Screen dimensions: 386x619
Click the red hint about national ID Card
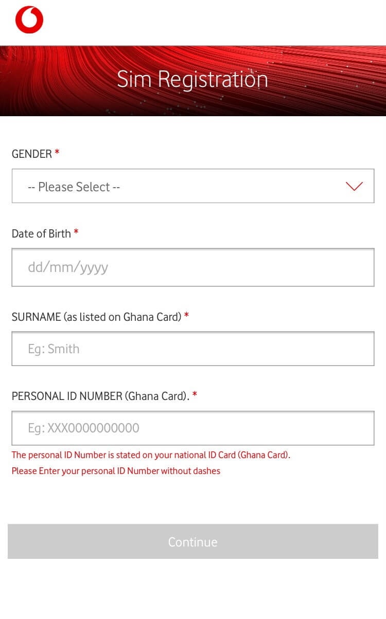coord(151,455)
